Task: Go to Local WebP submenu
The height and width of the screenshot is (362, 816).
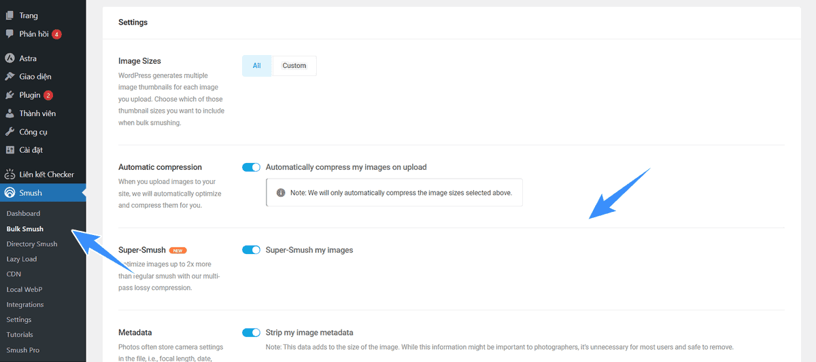Action: pyautogui.click(x=24, y=289)
